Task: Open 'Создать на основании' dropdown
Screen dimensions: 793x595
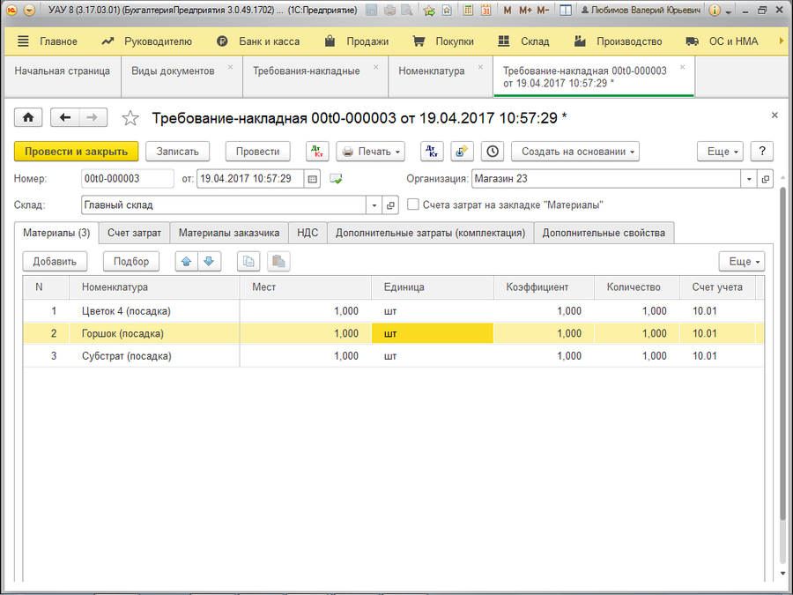Action: 574,152
